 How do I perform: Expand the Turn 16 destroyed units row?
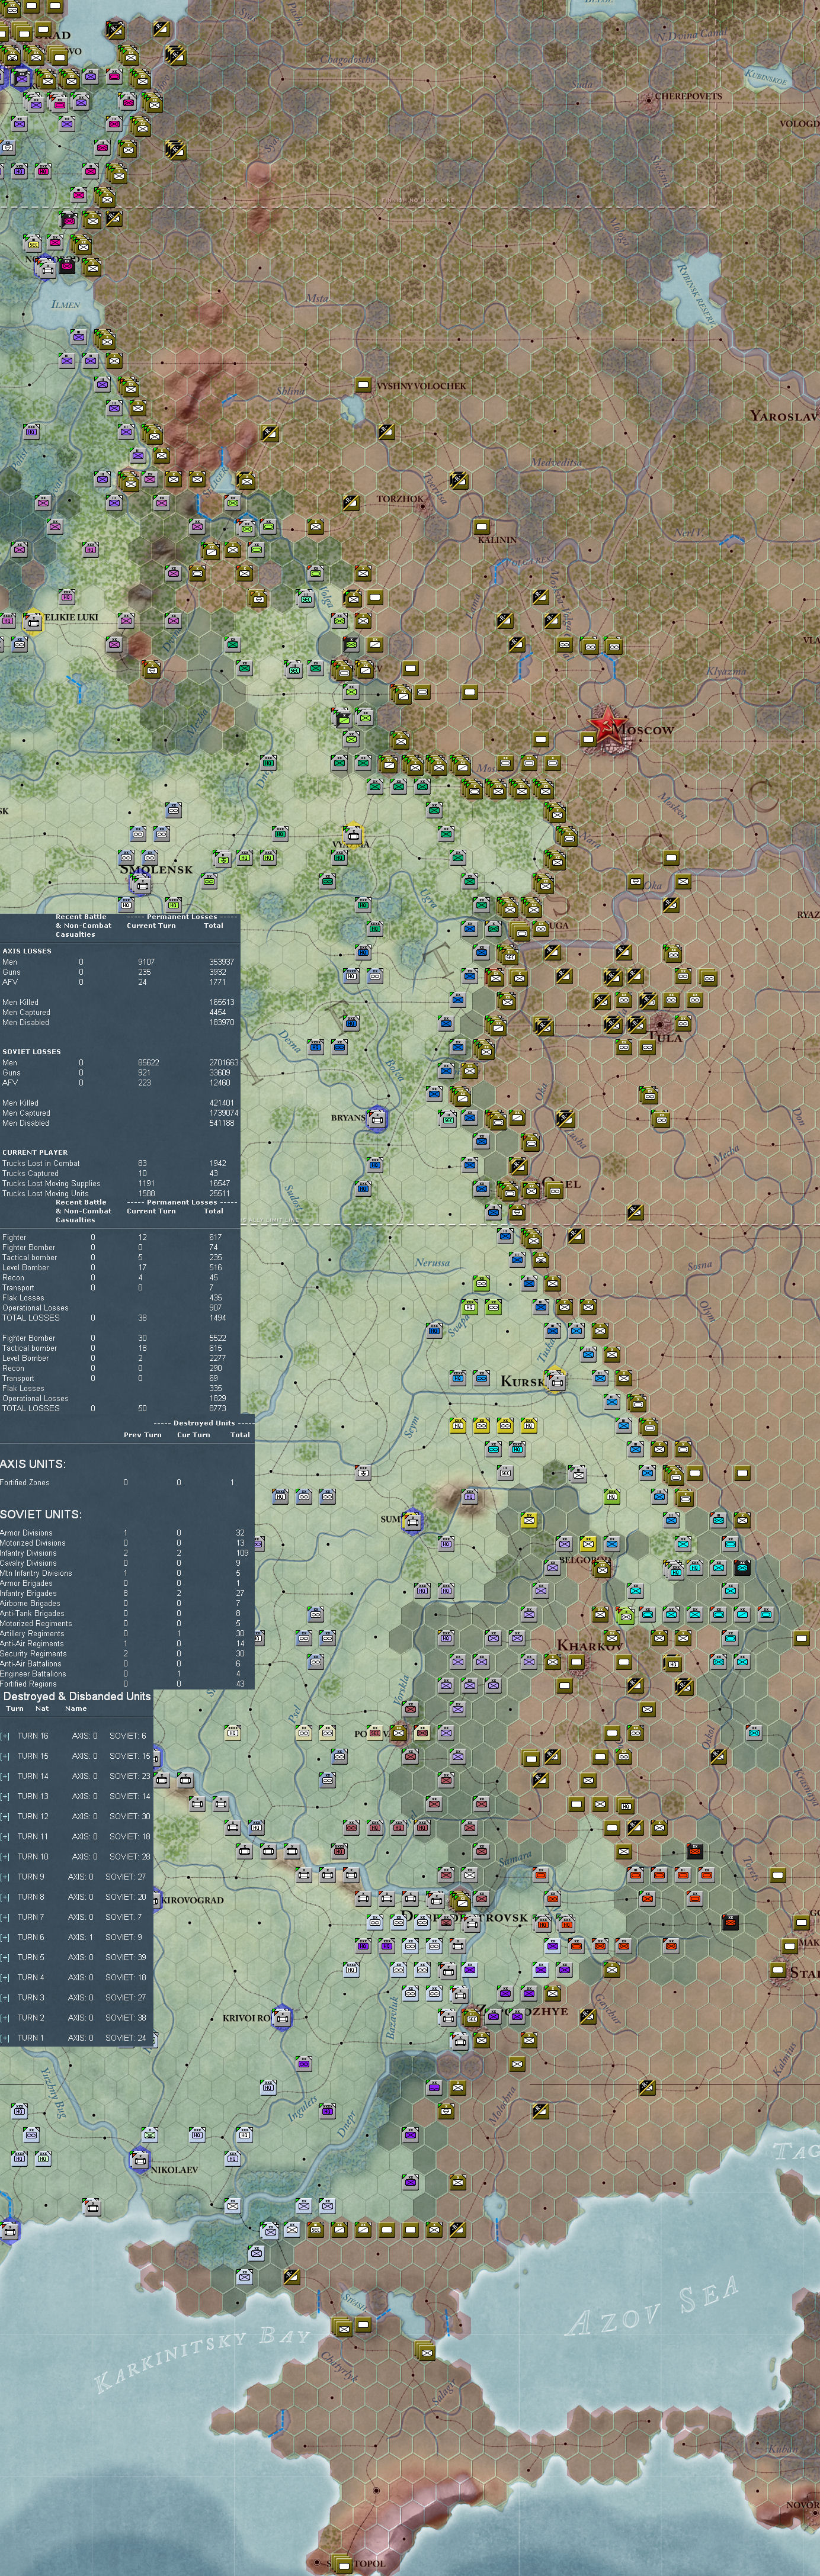6,1736
